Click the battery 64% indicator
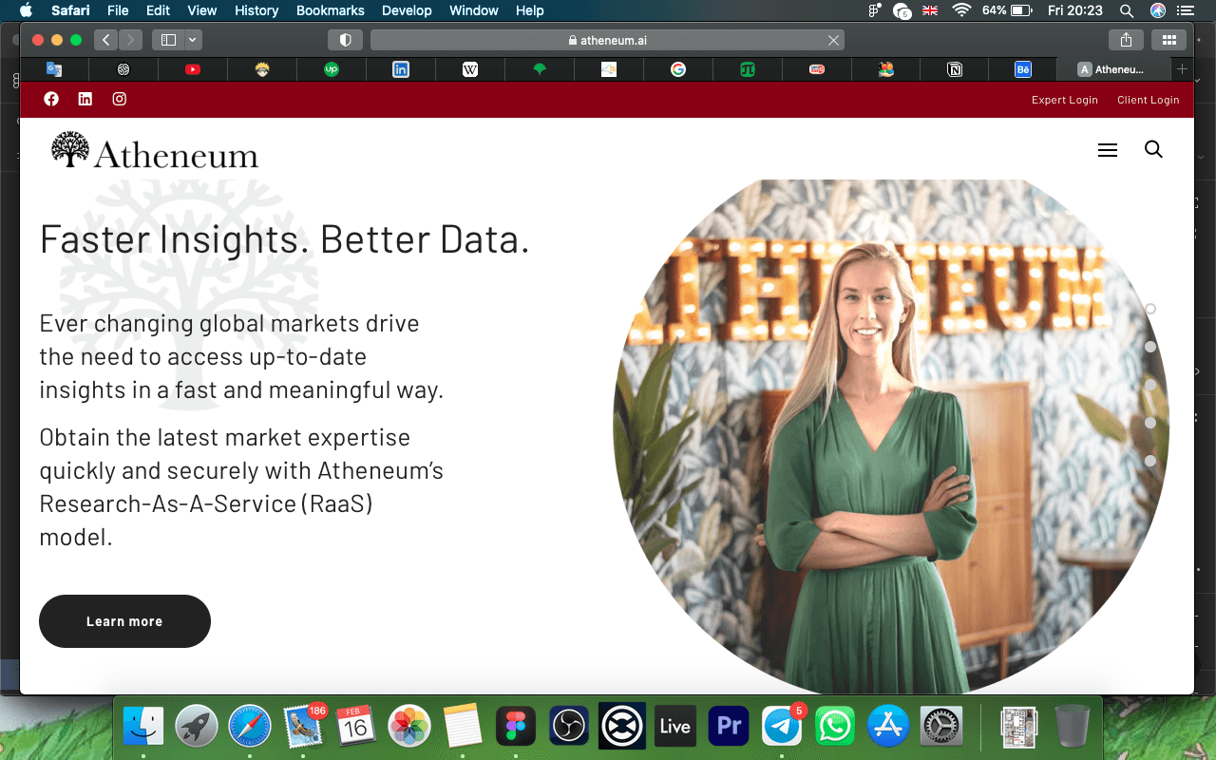The image size is (1216, 760). (x=1007, y=10)
